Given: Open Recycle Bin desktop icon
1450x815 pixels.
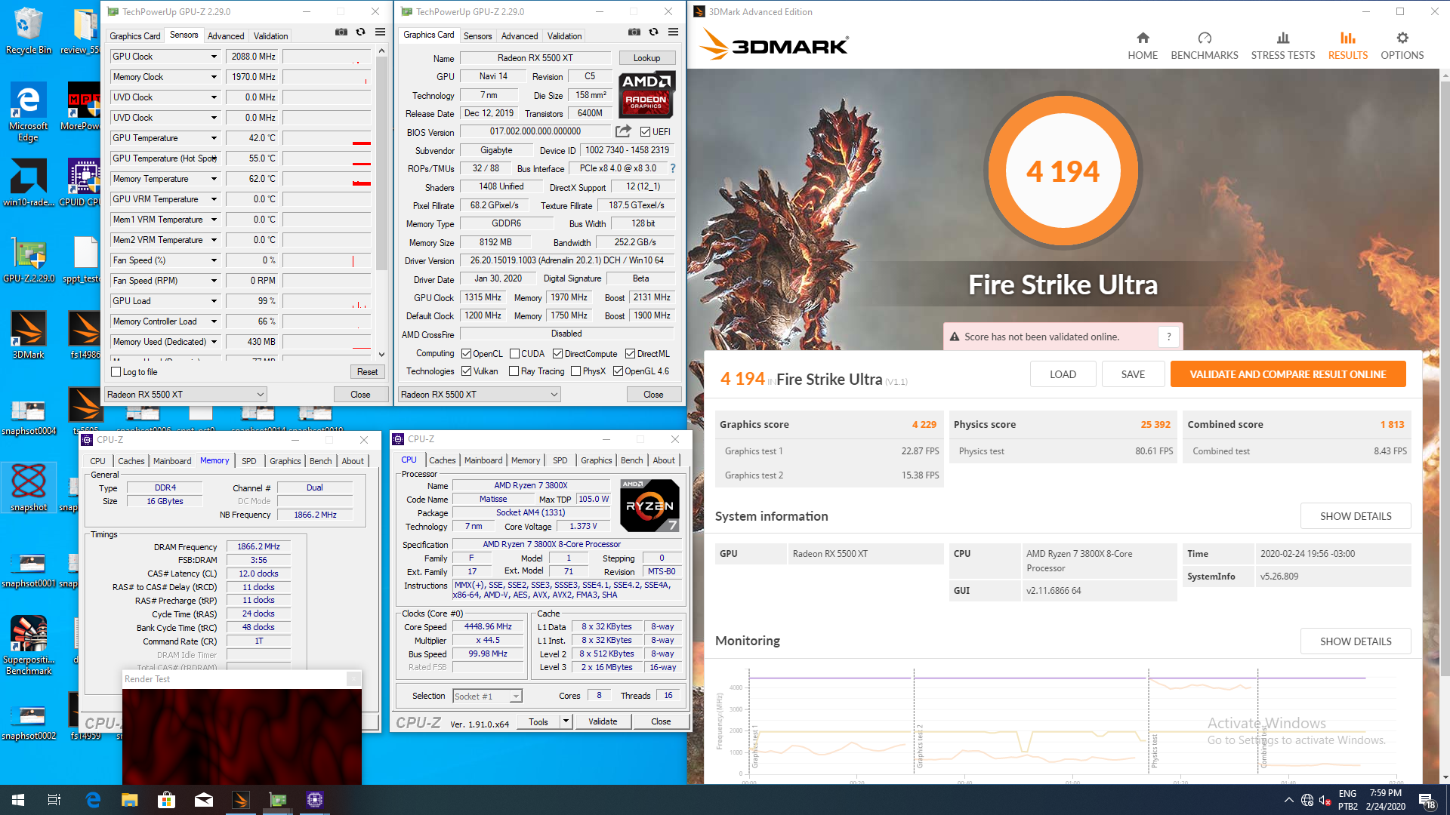Looking at the screenshot, I should tap(28, 31).
